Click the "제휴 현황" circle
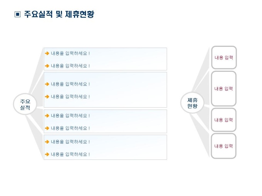262x196 pixels. (192, 103)
